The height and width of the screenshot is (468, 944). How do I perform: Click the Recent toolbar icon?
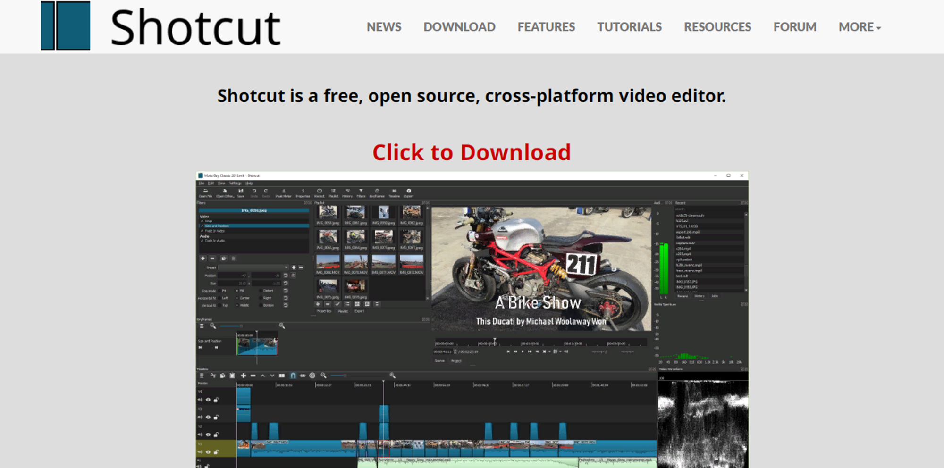[320, 193]
